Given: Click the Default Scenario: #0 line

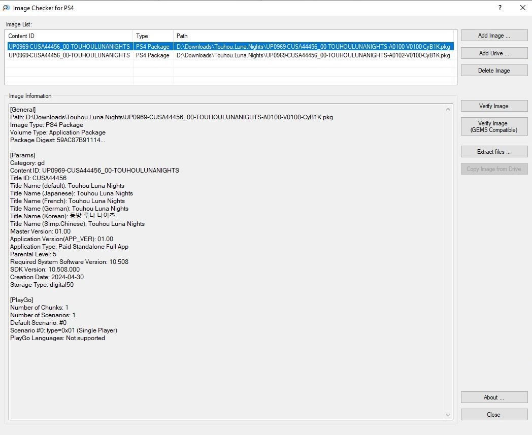Looking at the screenshot, I should [x=39, y=323].
